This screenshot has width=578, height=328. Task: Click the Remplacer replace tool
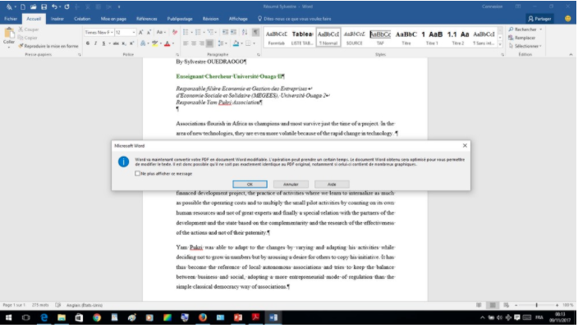coord(524,38)
